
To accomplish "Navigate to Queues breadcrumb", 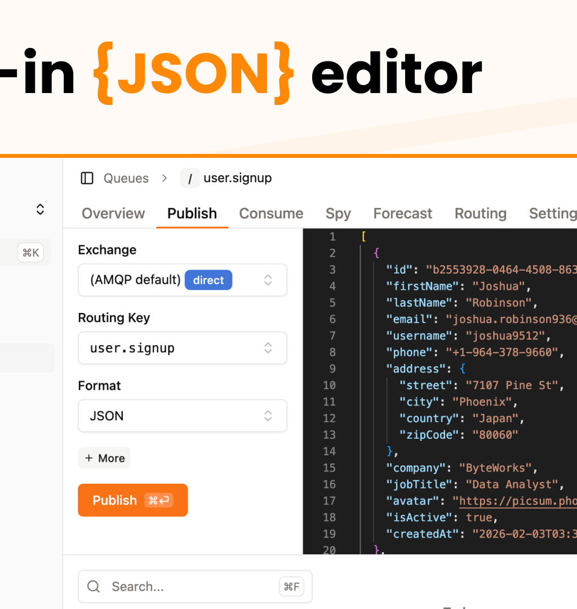I will [126, 178].
